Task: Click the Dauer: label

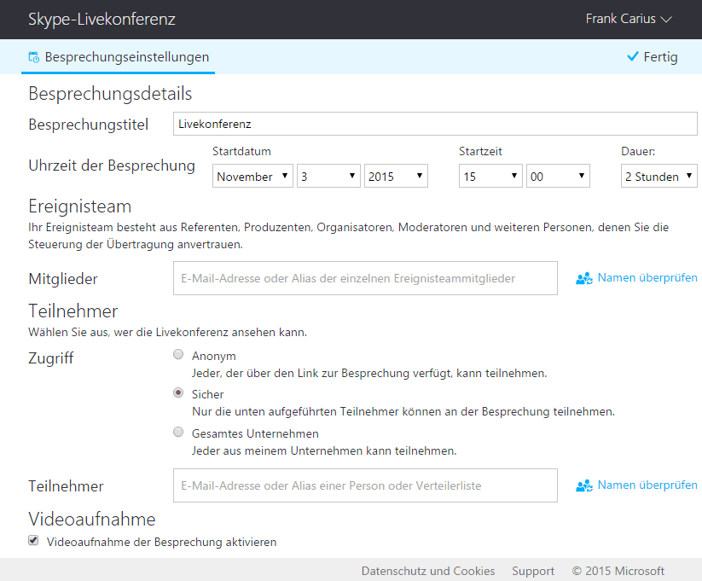Action: click(638, 151)
